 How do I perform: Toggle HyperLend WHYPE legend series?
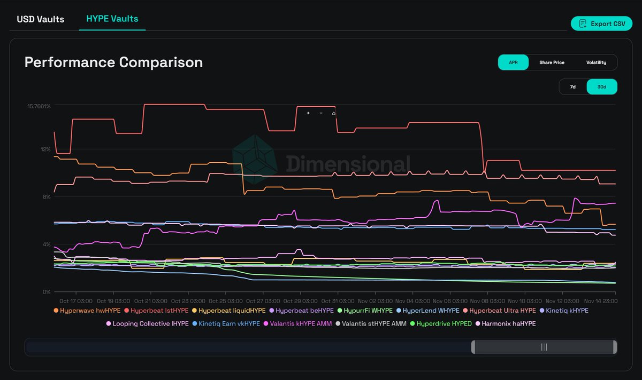427,310
